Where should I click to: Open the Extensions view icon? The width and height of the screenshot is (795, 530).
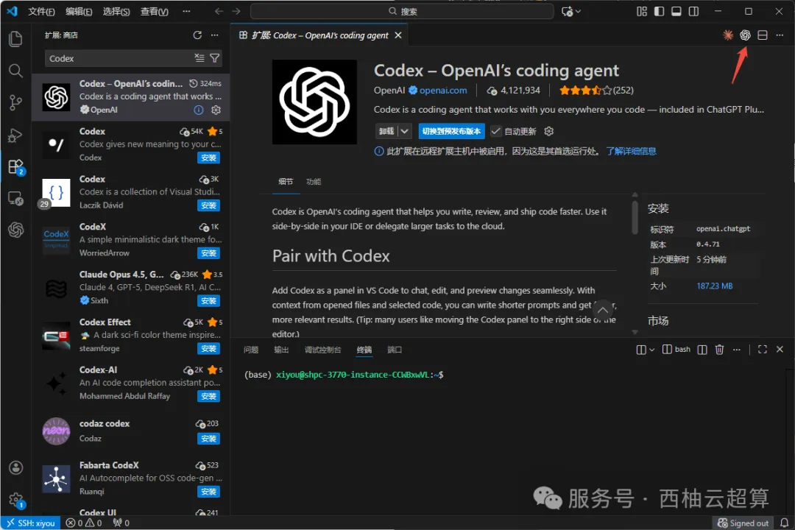pos(15,166)
